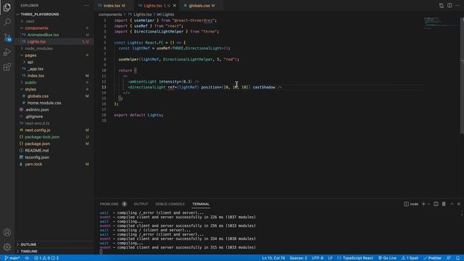
Task: Click the 1 Spell warning indicator
Action: (x=410, y=258)
